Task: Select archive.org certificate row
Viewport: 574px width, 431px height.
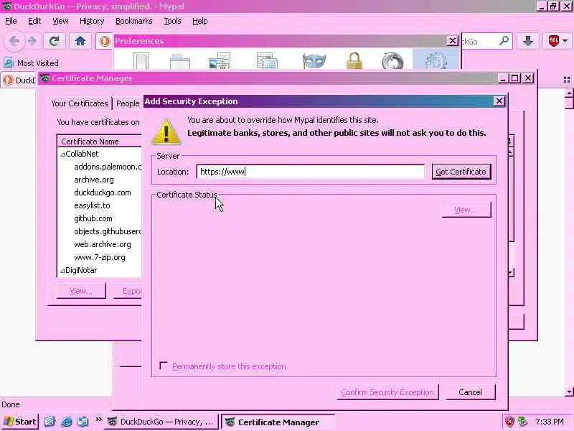Action: pos(100,180)
